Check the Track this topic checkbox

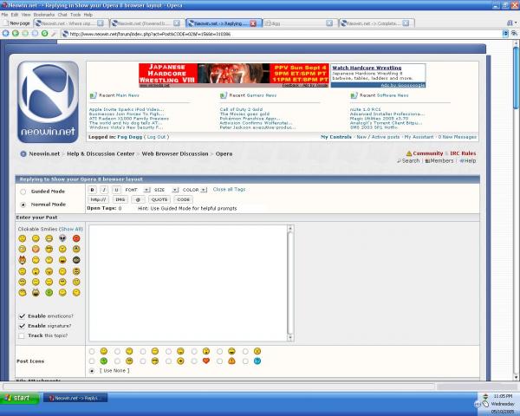point(22,335)
